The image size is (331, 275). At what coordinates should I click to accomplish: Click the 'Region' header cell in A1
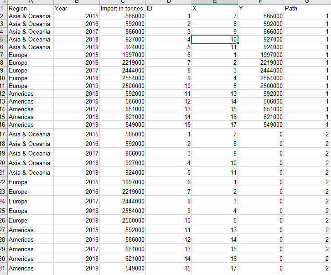click(29, 8)
